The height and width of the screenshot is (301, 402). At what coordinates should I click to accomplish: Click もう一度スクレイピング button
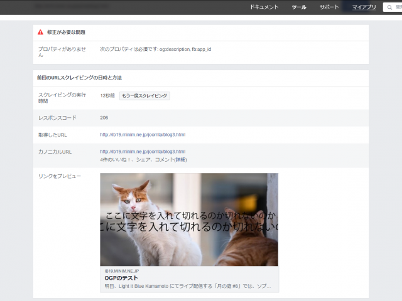pos(144,96)
